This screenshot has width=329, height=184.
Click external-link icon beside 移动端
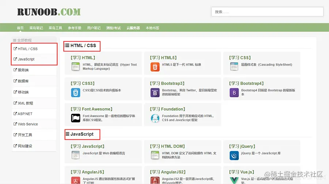15,92
